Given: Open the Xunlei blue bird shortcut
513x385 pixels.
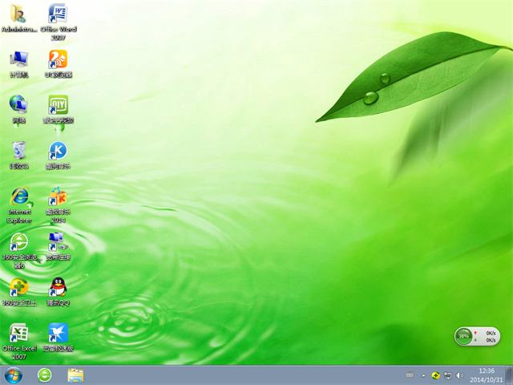Looking at the screenshot, I should coord(58,334).
